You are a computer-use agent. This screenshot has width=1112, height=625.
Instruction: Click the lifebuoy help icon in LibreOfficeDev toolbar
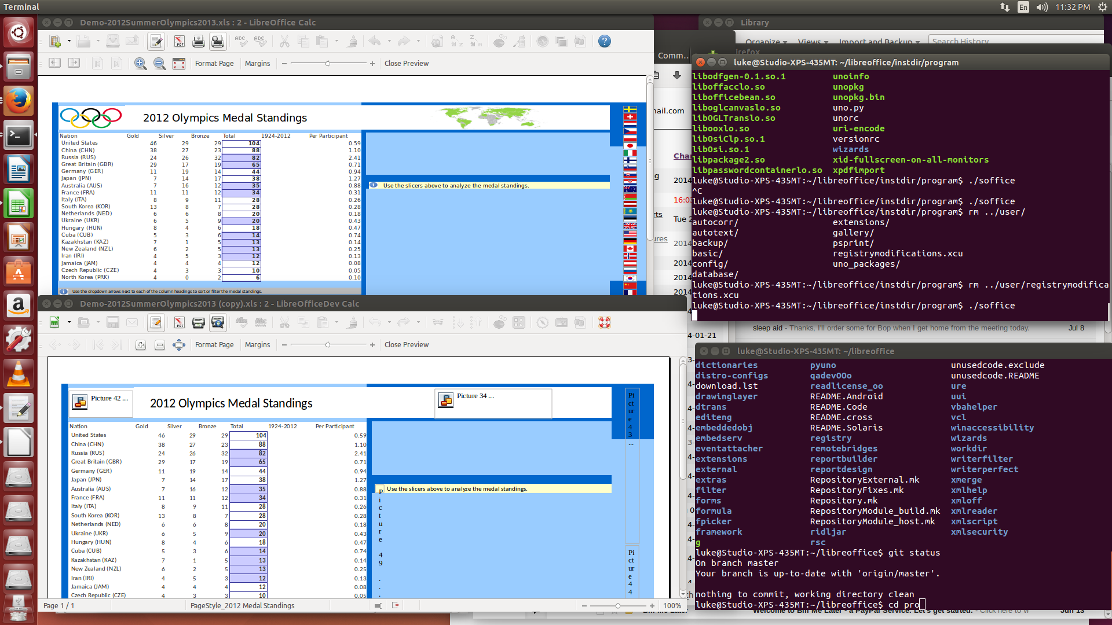pos(604,323)
